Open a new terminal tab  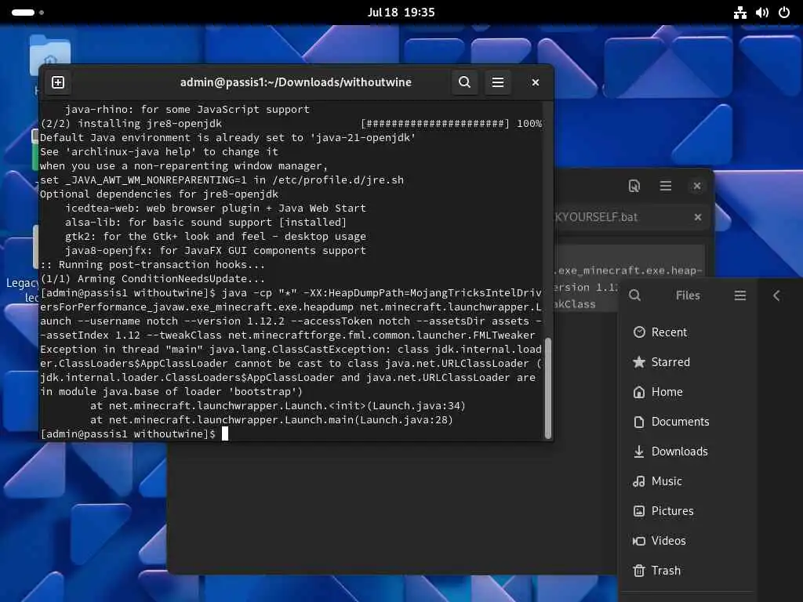click(58, 82)
